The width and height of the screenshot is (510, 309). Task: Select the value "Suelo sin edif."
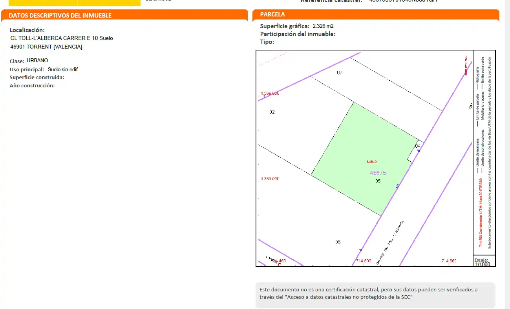click(x=63, y=69)
